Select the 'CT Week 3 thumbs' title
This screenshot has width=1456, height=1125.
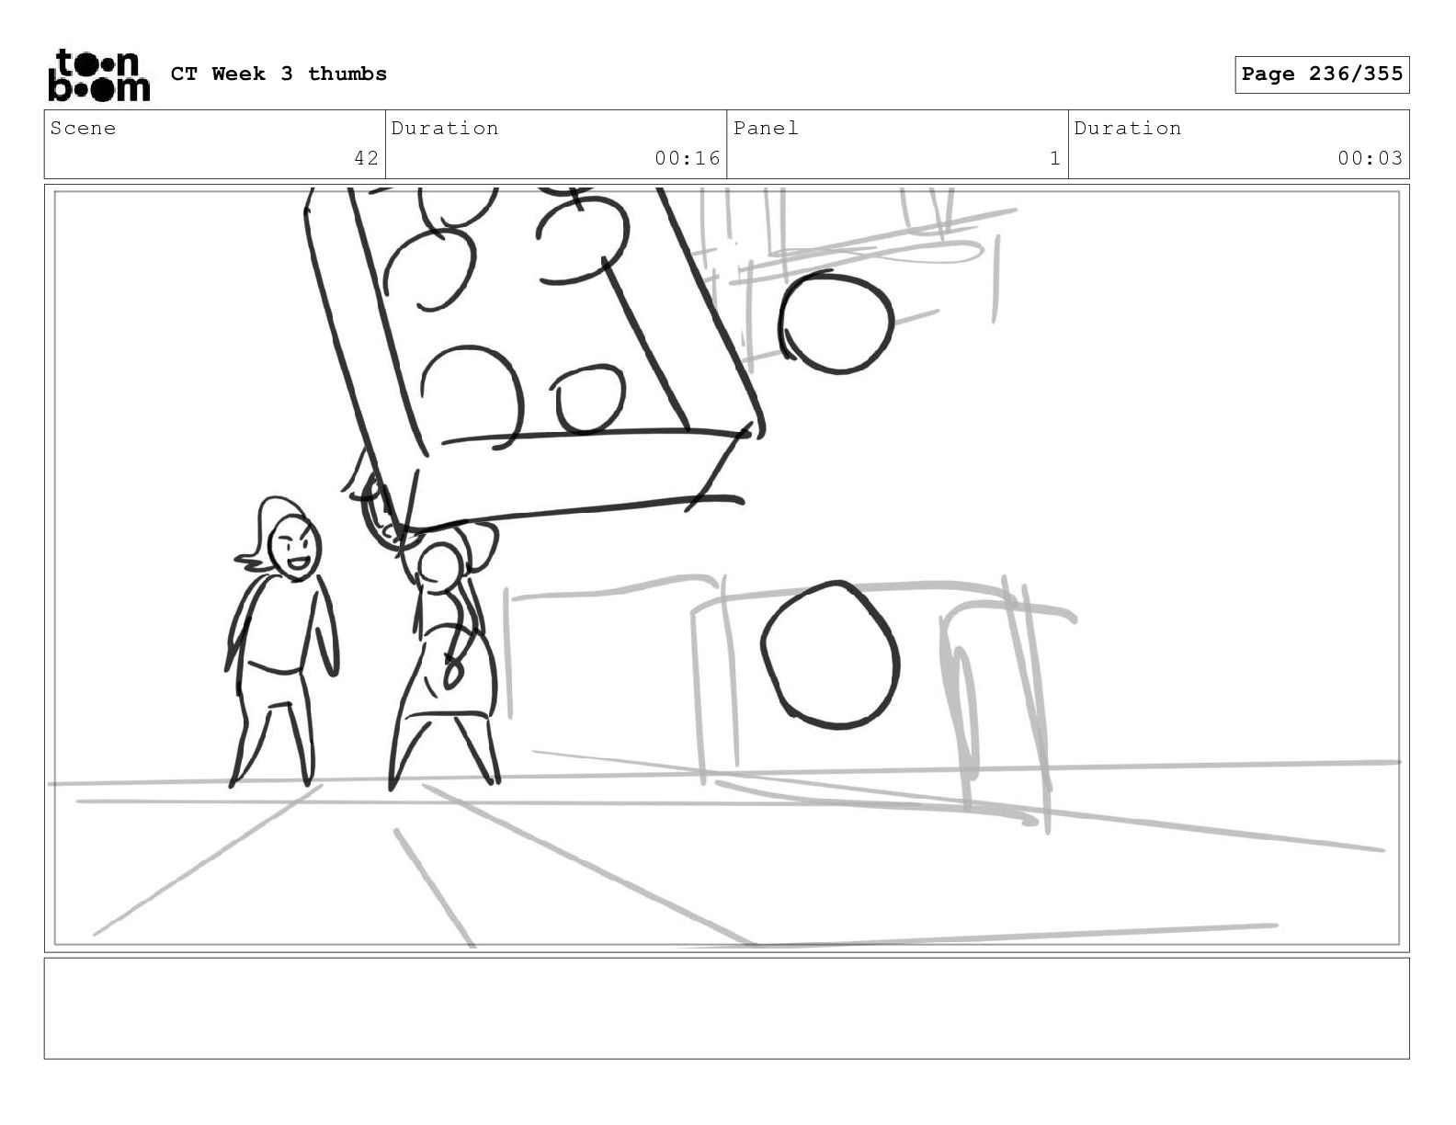[279, 74]
